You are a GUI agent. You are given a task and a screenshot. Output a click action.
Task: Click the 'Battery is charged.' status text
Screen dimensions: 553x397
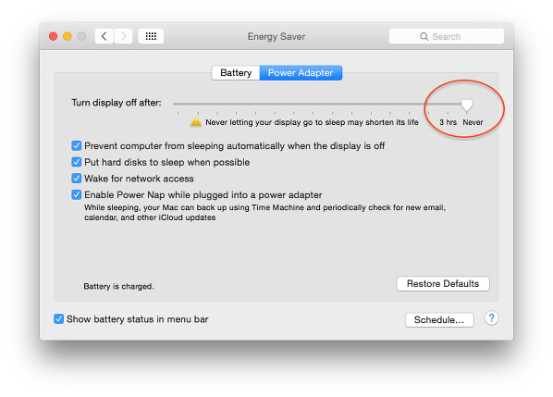118,286
